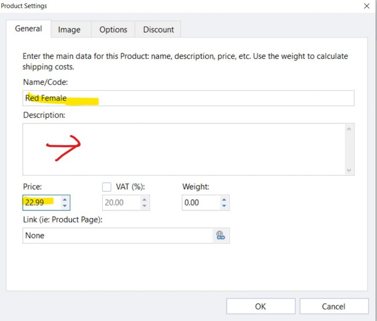
Task: Enable the VAT (%) checkbox
Action: pos(107,187)
